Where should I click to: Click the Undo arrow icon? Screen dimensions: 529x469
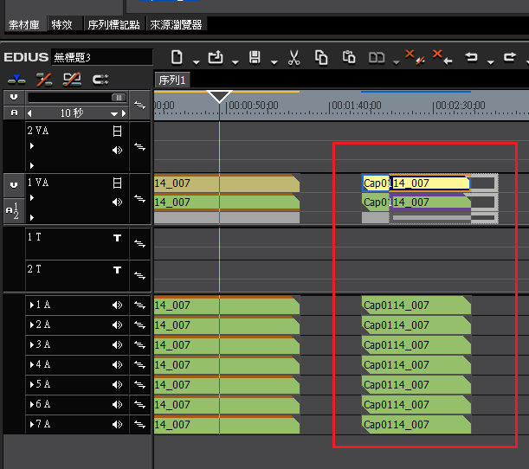pyautogui.click(x=472, y=58)
